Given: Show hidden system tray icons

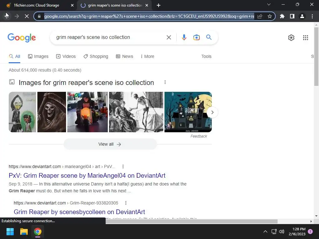Looking at the screenshot, I should click(265, 232).
